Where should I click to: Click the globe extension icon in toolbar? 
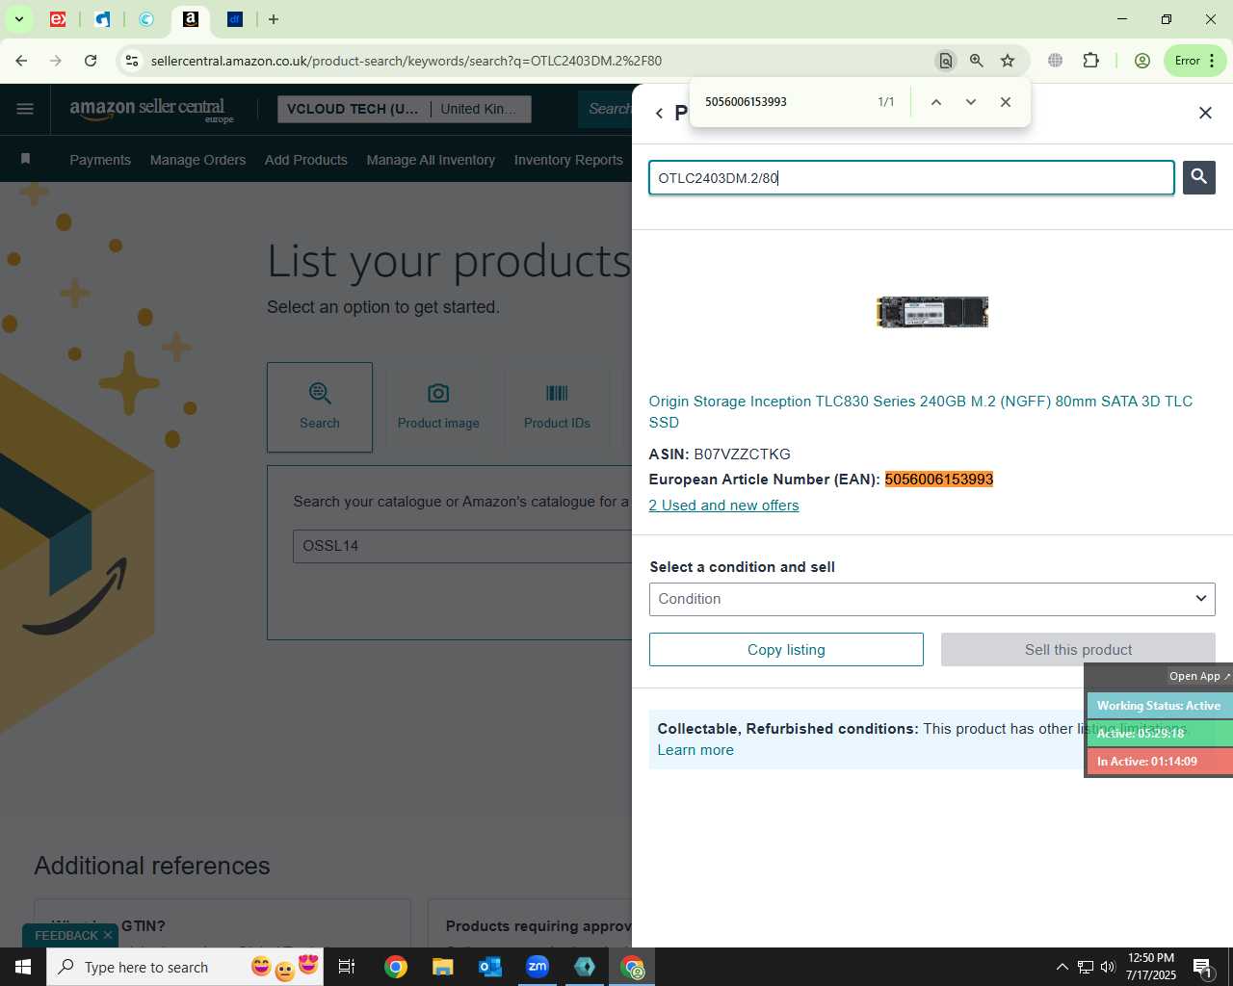coord(1056,61)
